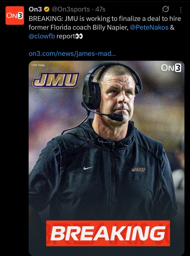
Task: Open the On3 profile avatar
Action: pyautogui.click(x=15, y=15)
